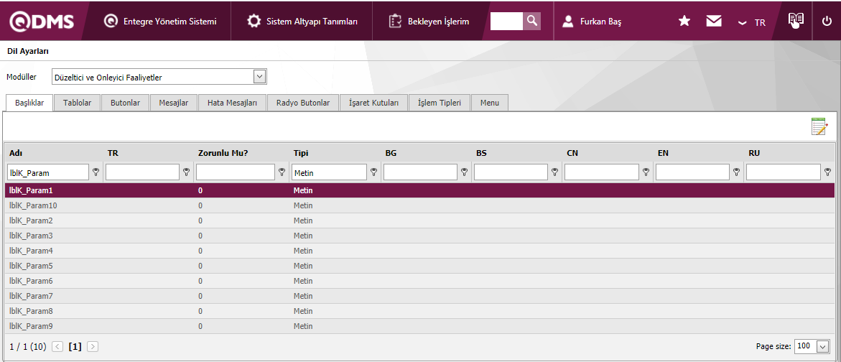Screen dimensions: 841x362
Task: Open the Page size dropdown
Action: 822,346
